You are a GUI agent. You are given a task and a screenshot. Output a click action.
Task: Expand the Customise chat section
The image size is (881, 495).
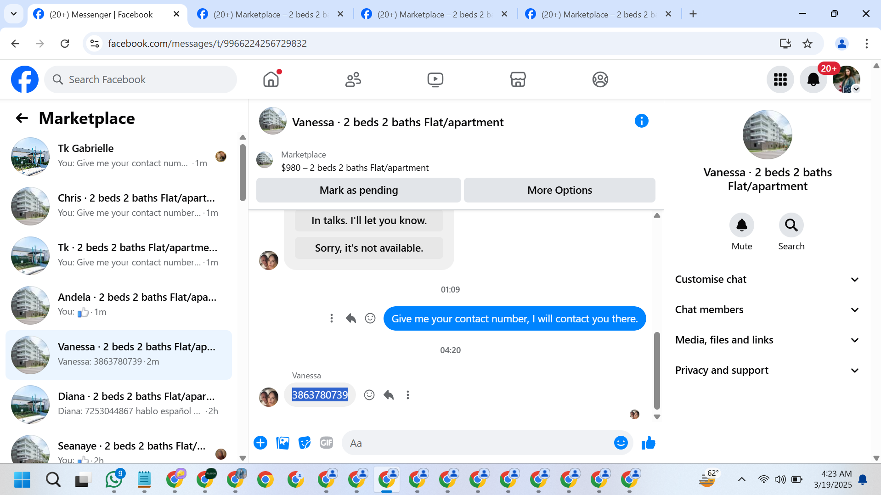pos(767,279)
